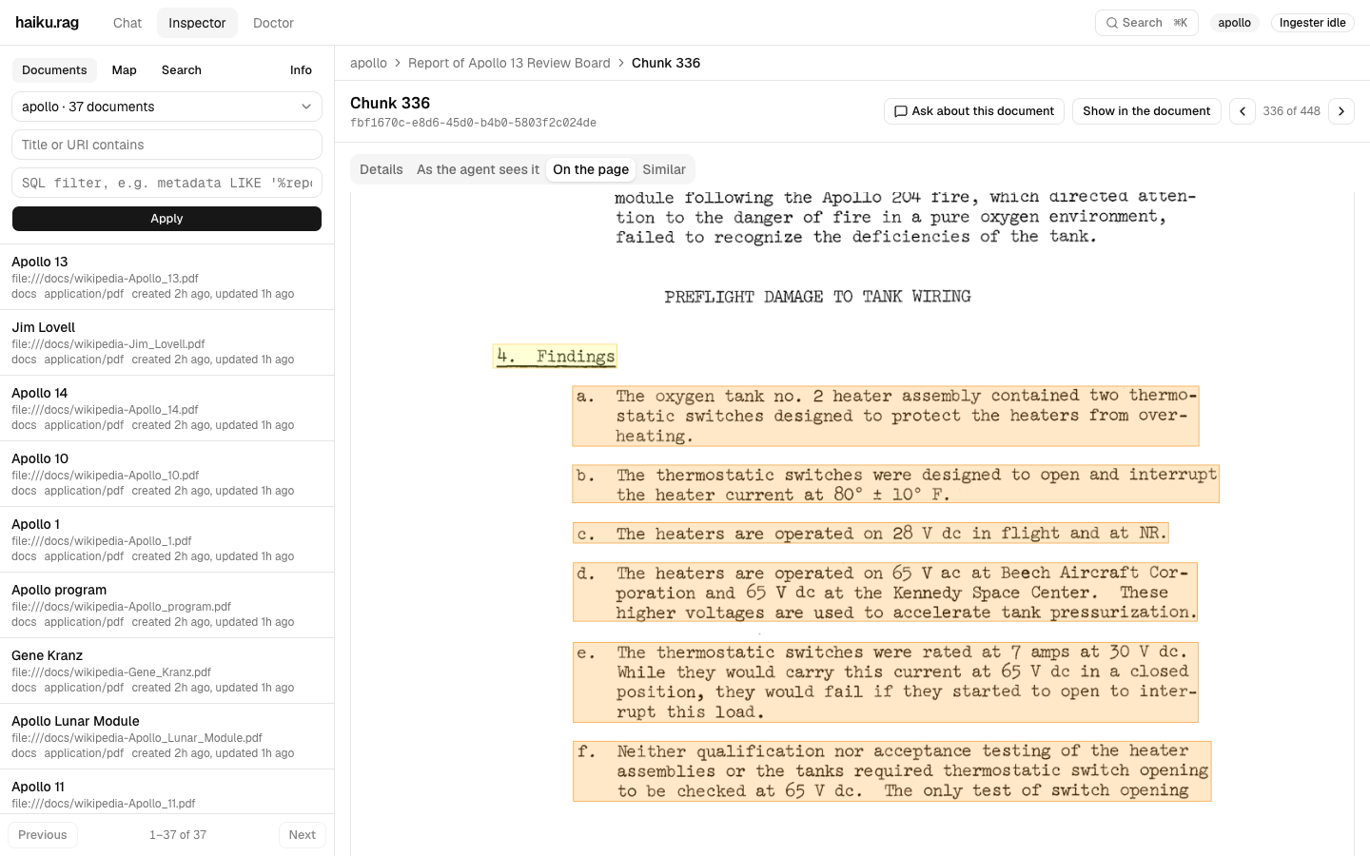The image size is (1370, 856).
Task: Show the chunk Details tab
Action: click(382, 169)
